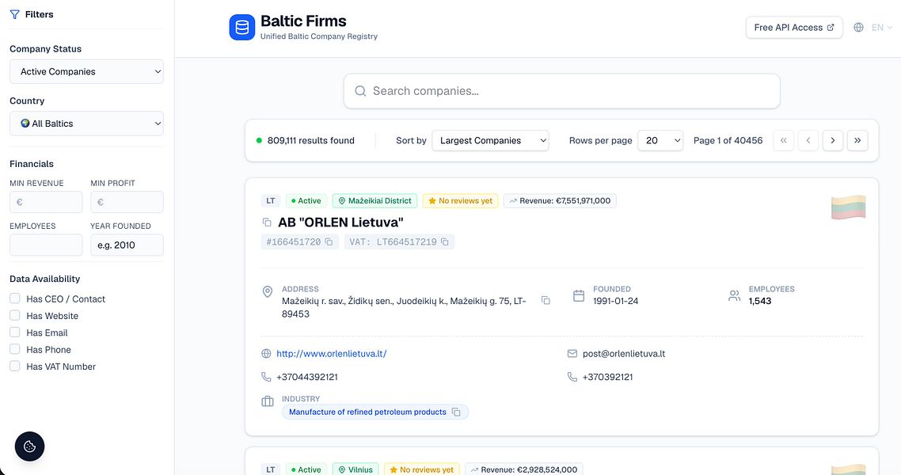This screenshot has width=901, height=475.
Task: Click the Min Revenue input field
Action: click(x=46, y=202)
